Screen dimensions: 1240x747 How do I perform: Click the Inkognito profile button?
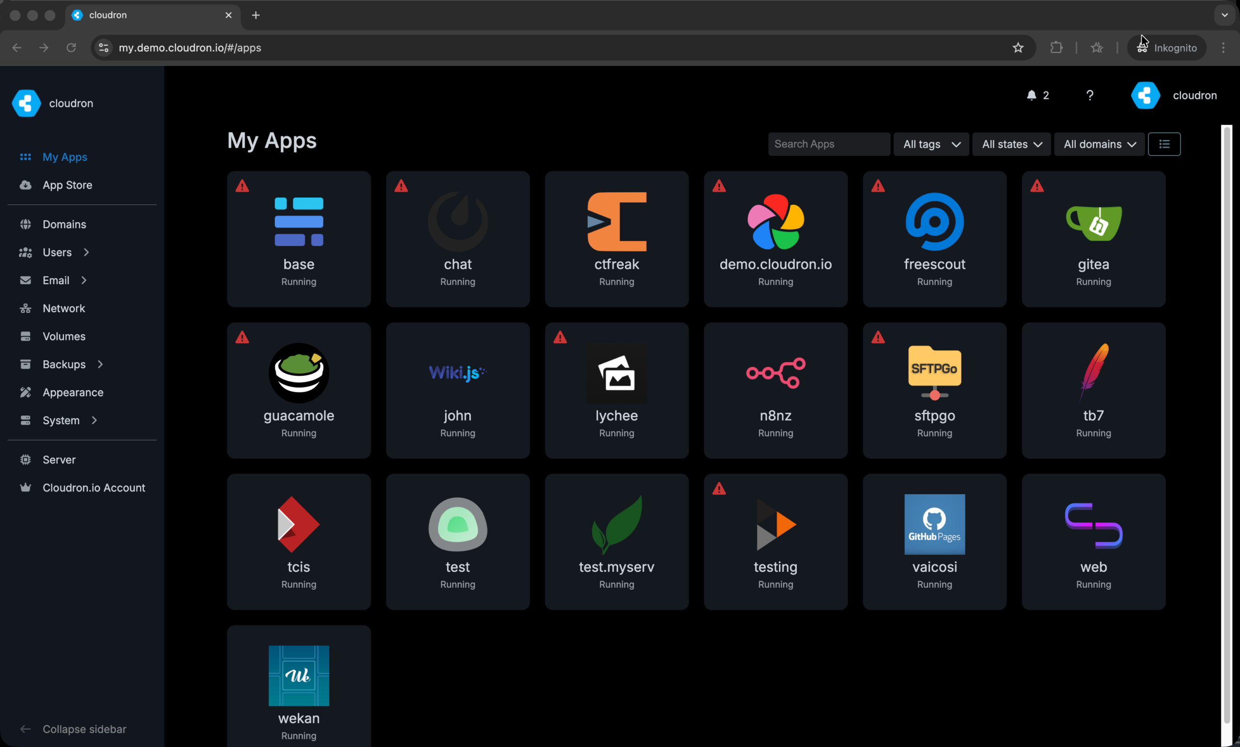(x=1166, y=48)
